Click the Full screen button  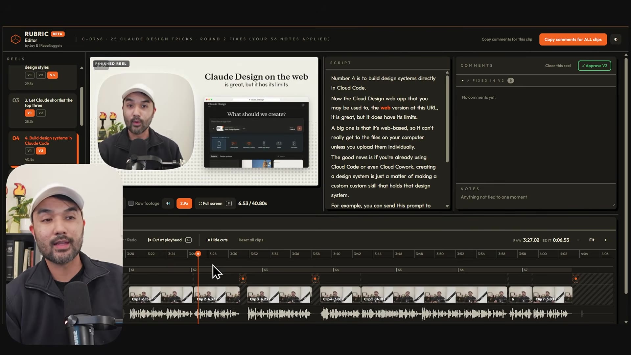[x=215, y=203]
